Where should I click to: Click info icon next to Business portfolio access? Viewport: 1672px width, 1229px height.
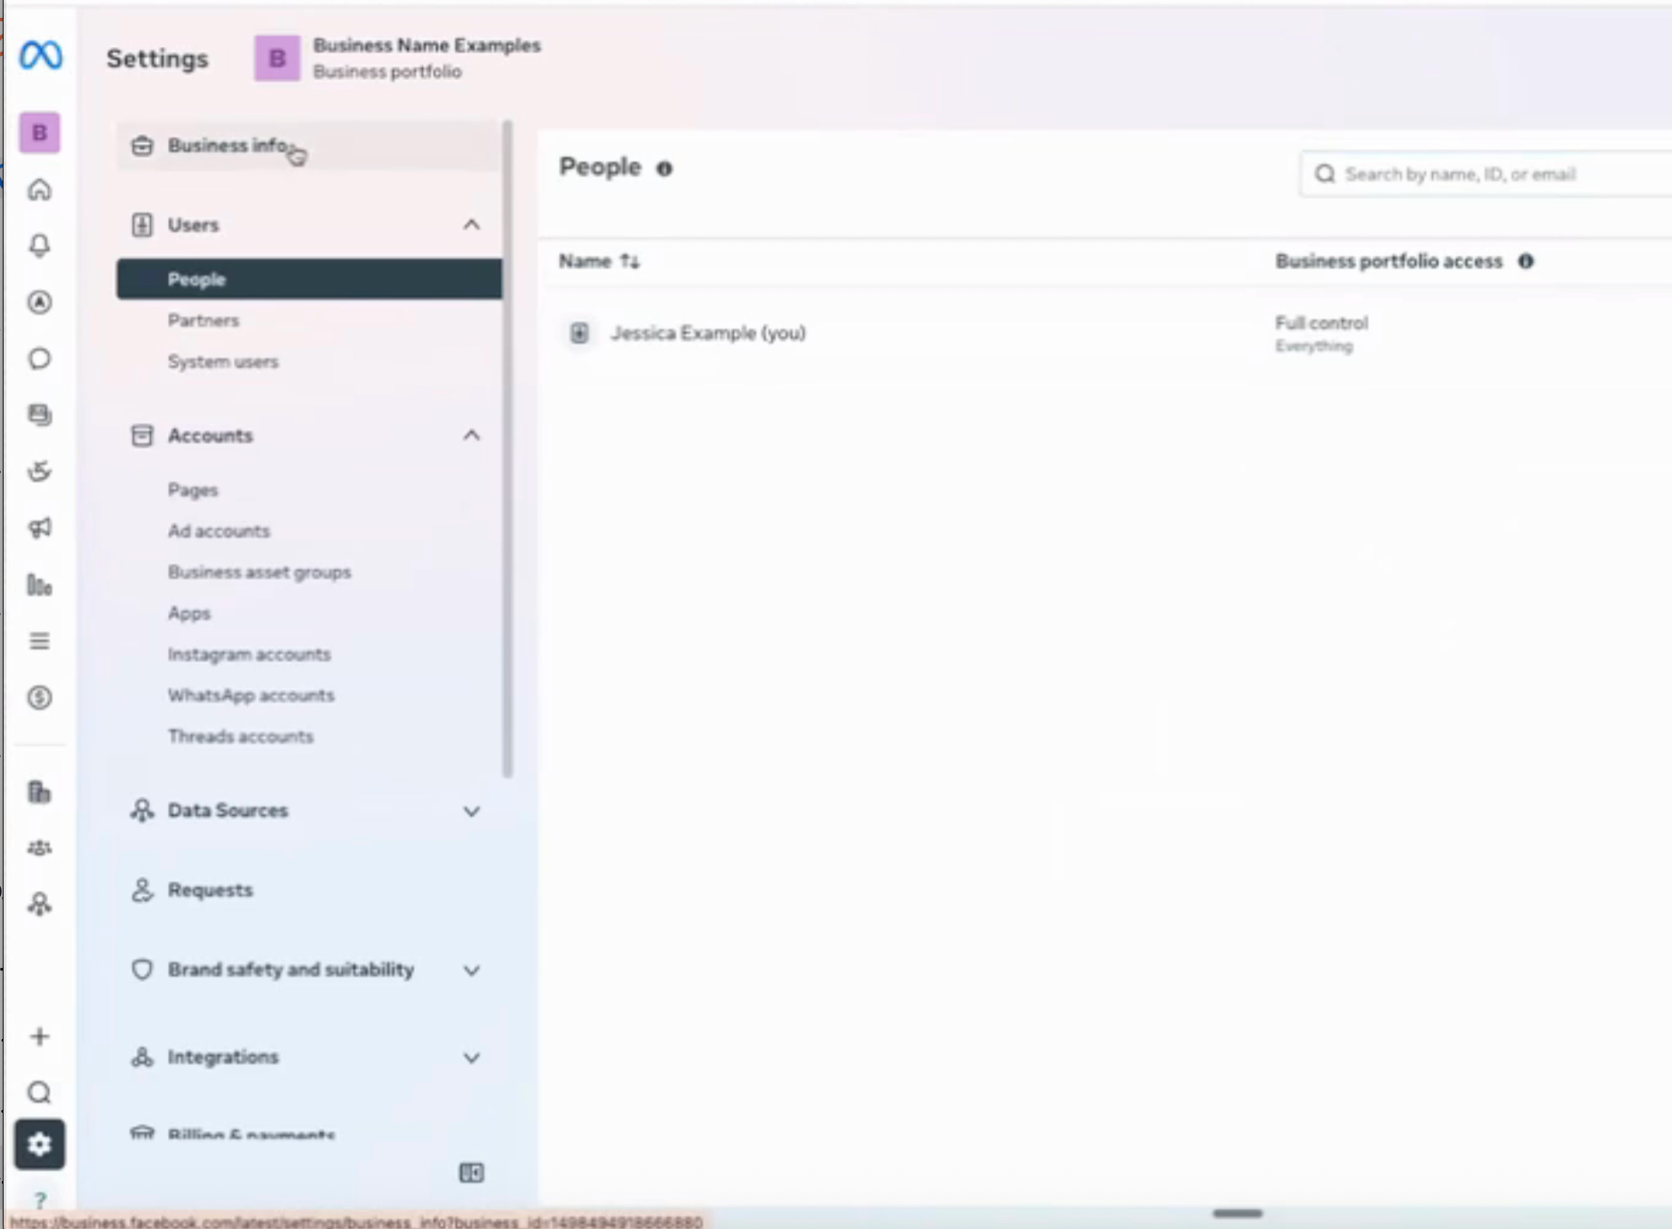[1525, 261]
